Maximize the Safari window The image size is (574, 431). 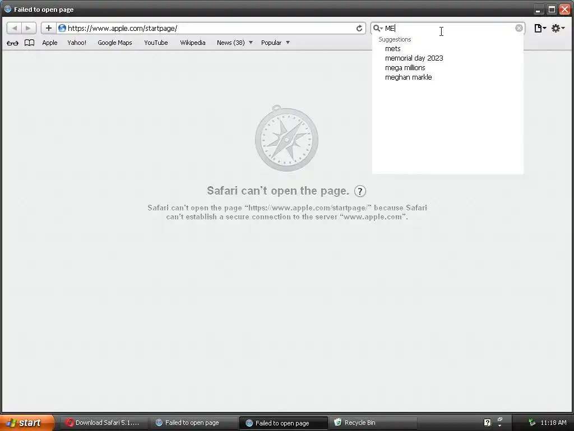point(552,10)
